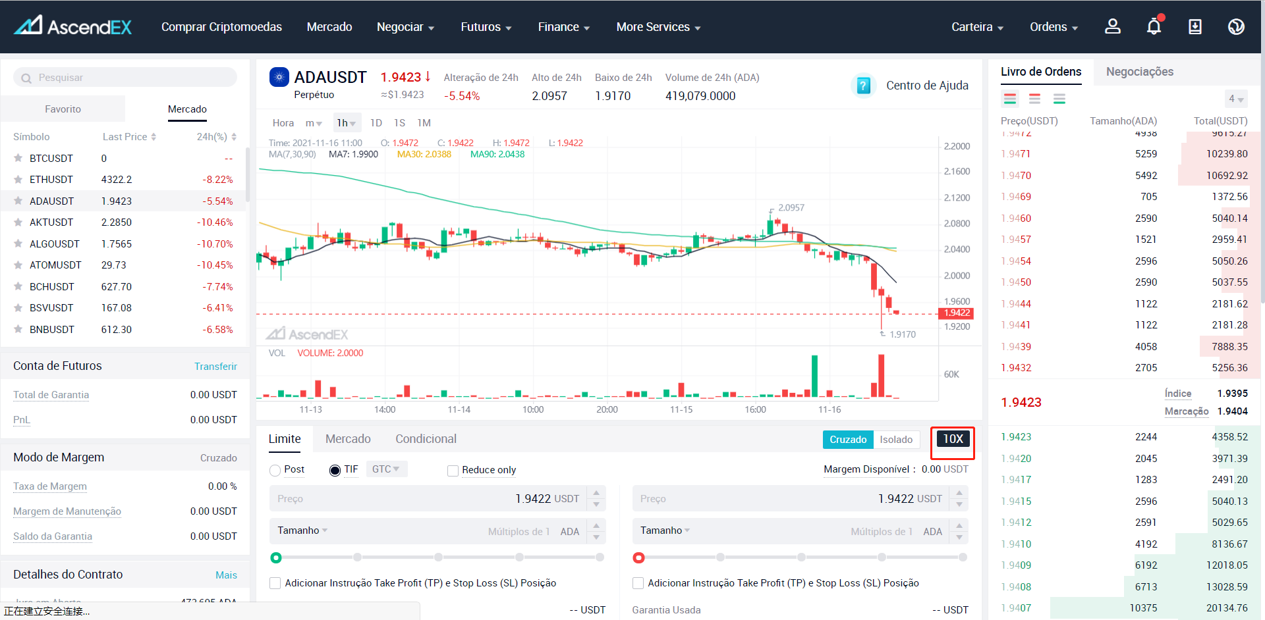Click the 10X leverage button
The height and width of the screenshot is (620, 1265).
click(x=953, y=439)
